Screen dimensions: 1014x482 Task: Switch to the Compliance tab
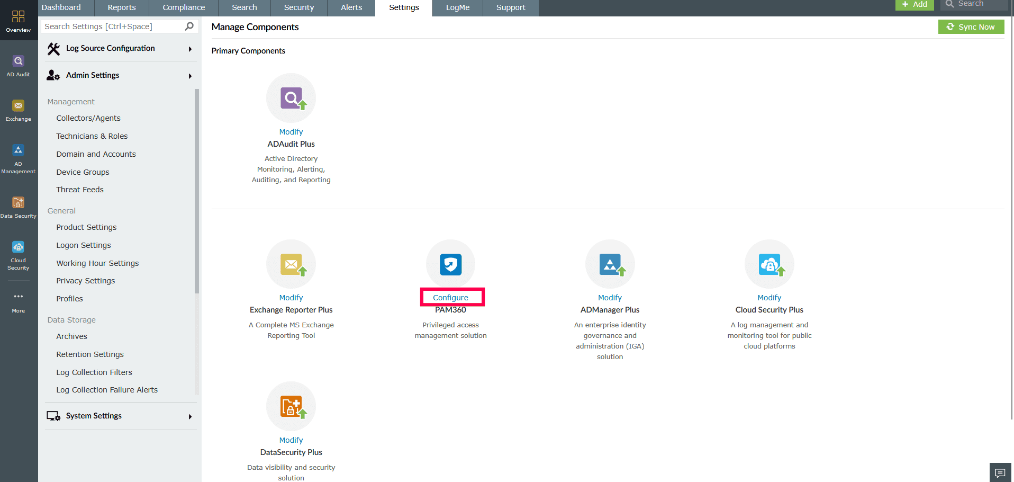pyautogui.click(x=184, y=7)
